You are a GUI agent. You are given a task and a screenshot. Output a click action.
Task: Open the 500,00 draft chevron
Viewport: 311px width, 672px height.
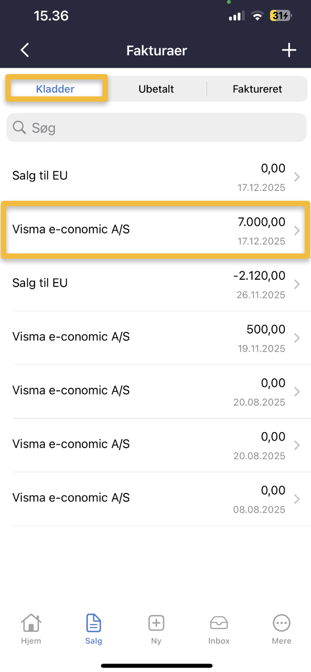tap(297, 338)
